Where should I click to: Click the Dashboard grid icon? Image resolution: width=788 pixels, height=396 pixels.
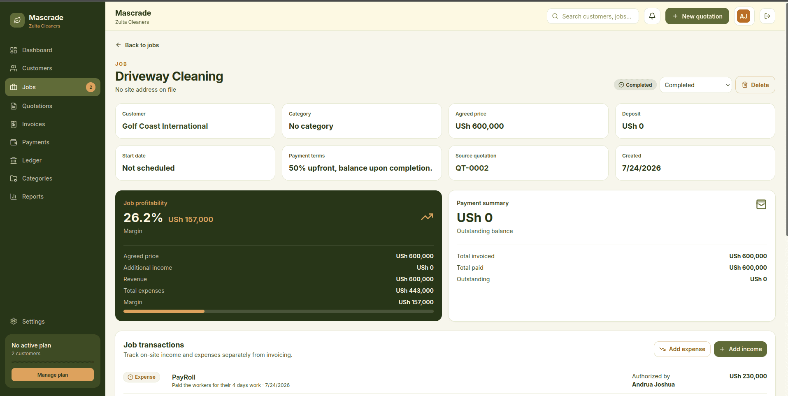click(x=14, y=50)
